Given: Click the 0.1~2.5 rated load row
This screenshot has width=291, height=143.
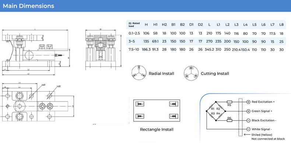Looking at the screenshot, I should 206,33.
